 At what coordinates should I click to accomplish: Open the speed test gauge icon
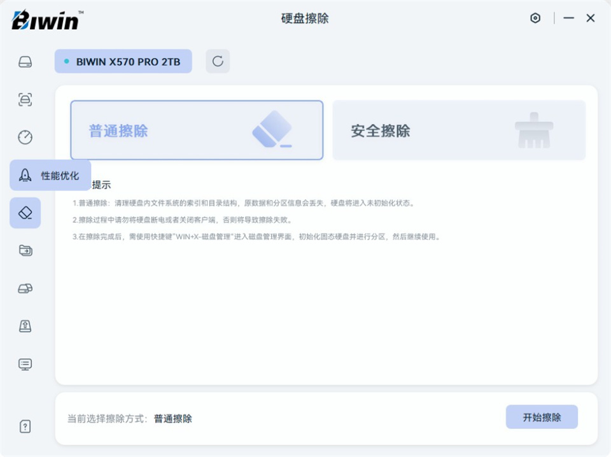pyautogui.click(x=25, y=137)
